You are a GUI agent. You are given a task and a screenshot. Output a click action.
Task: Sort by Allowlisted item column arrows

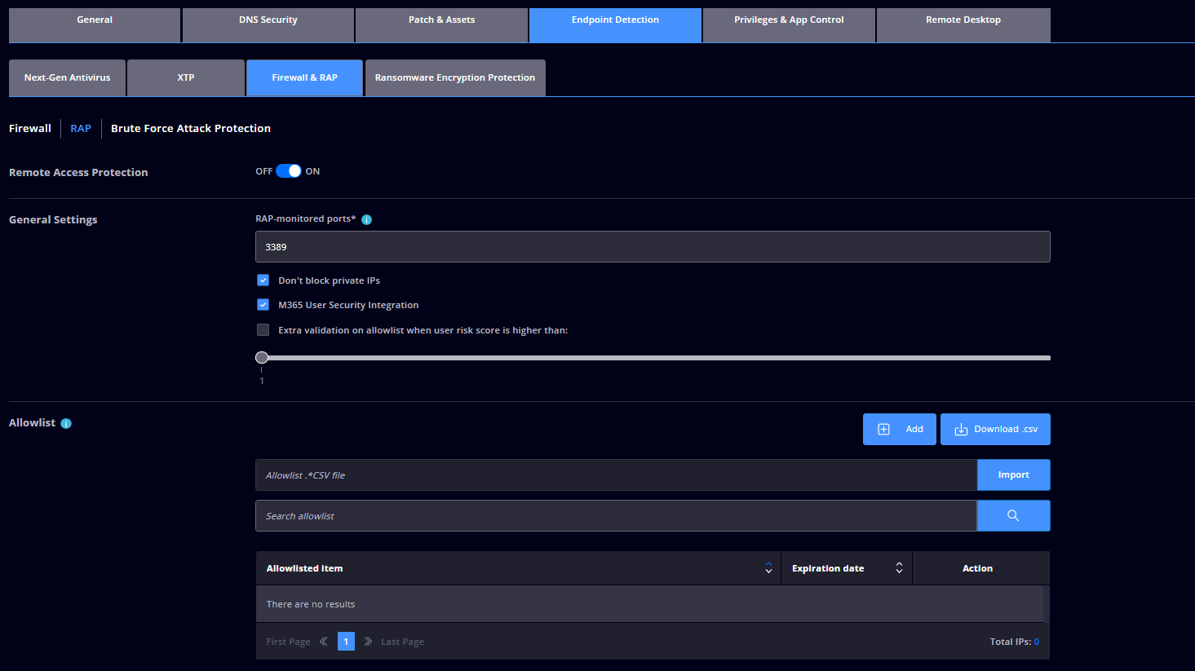pyautogui.click(x=768, y=568)
